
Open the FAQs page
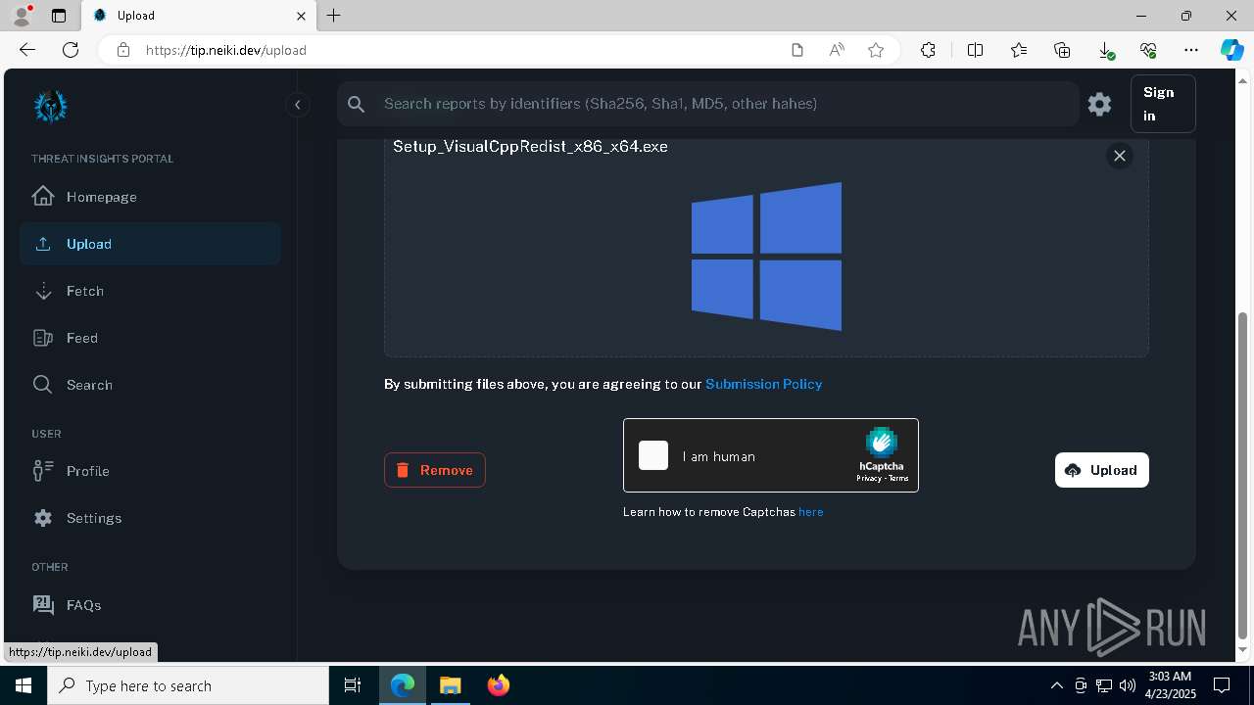150,605
